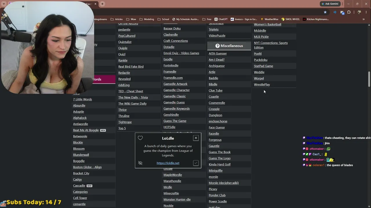Open the Modeling bookmark folder
The width and height of the screenshot is (371, 208).
pyautogui.click(x=147, y=19)
